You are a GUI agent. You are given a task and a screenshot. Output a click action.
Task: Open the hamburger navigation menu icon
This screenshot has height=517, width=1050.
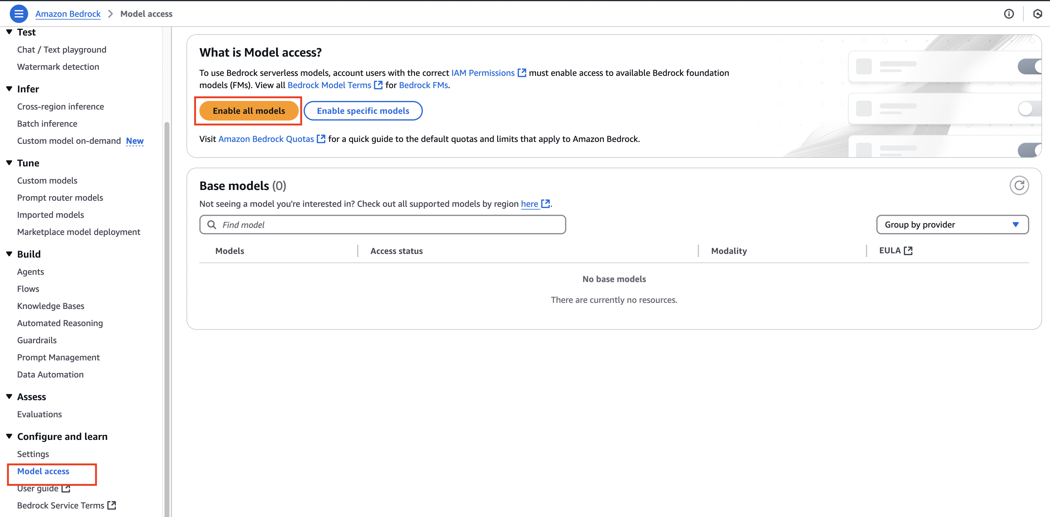pyautogui.click(x=19, y=14)
